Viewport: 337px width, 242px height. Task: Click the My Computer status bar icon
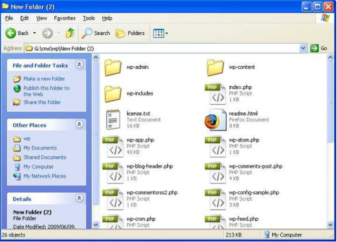[267, 235]
